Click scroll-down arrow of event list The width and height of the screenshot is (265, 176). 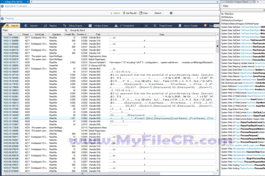[218, 170]
